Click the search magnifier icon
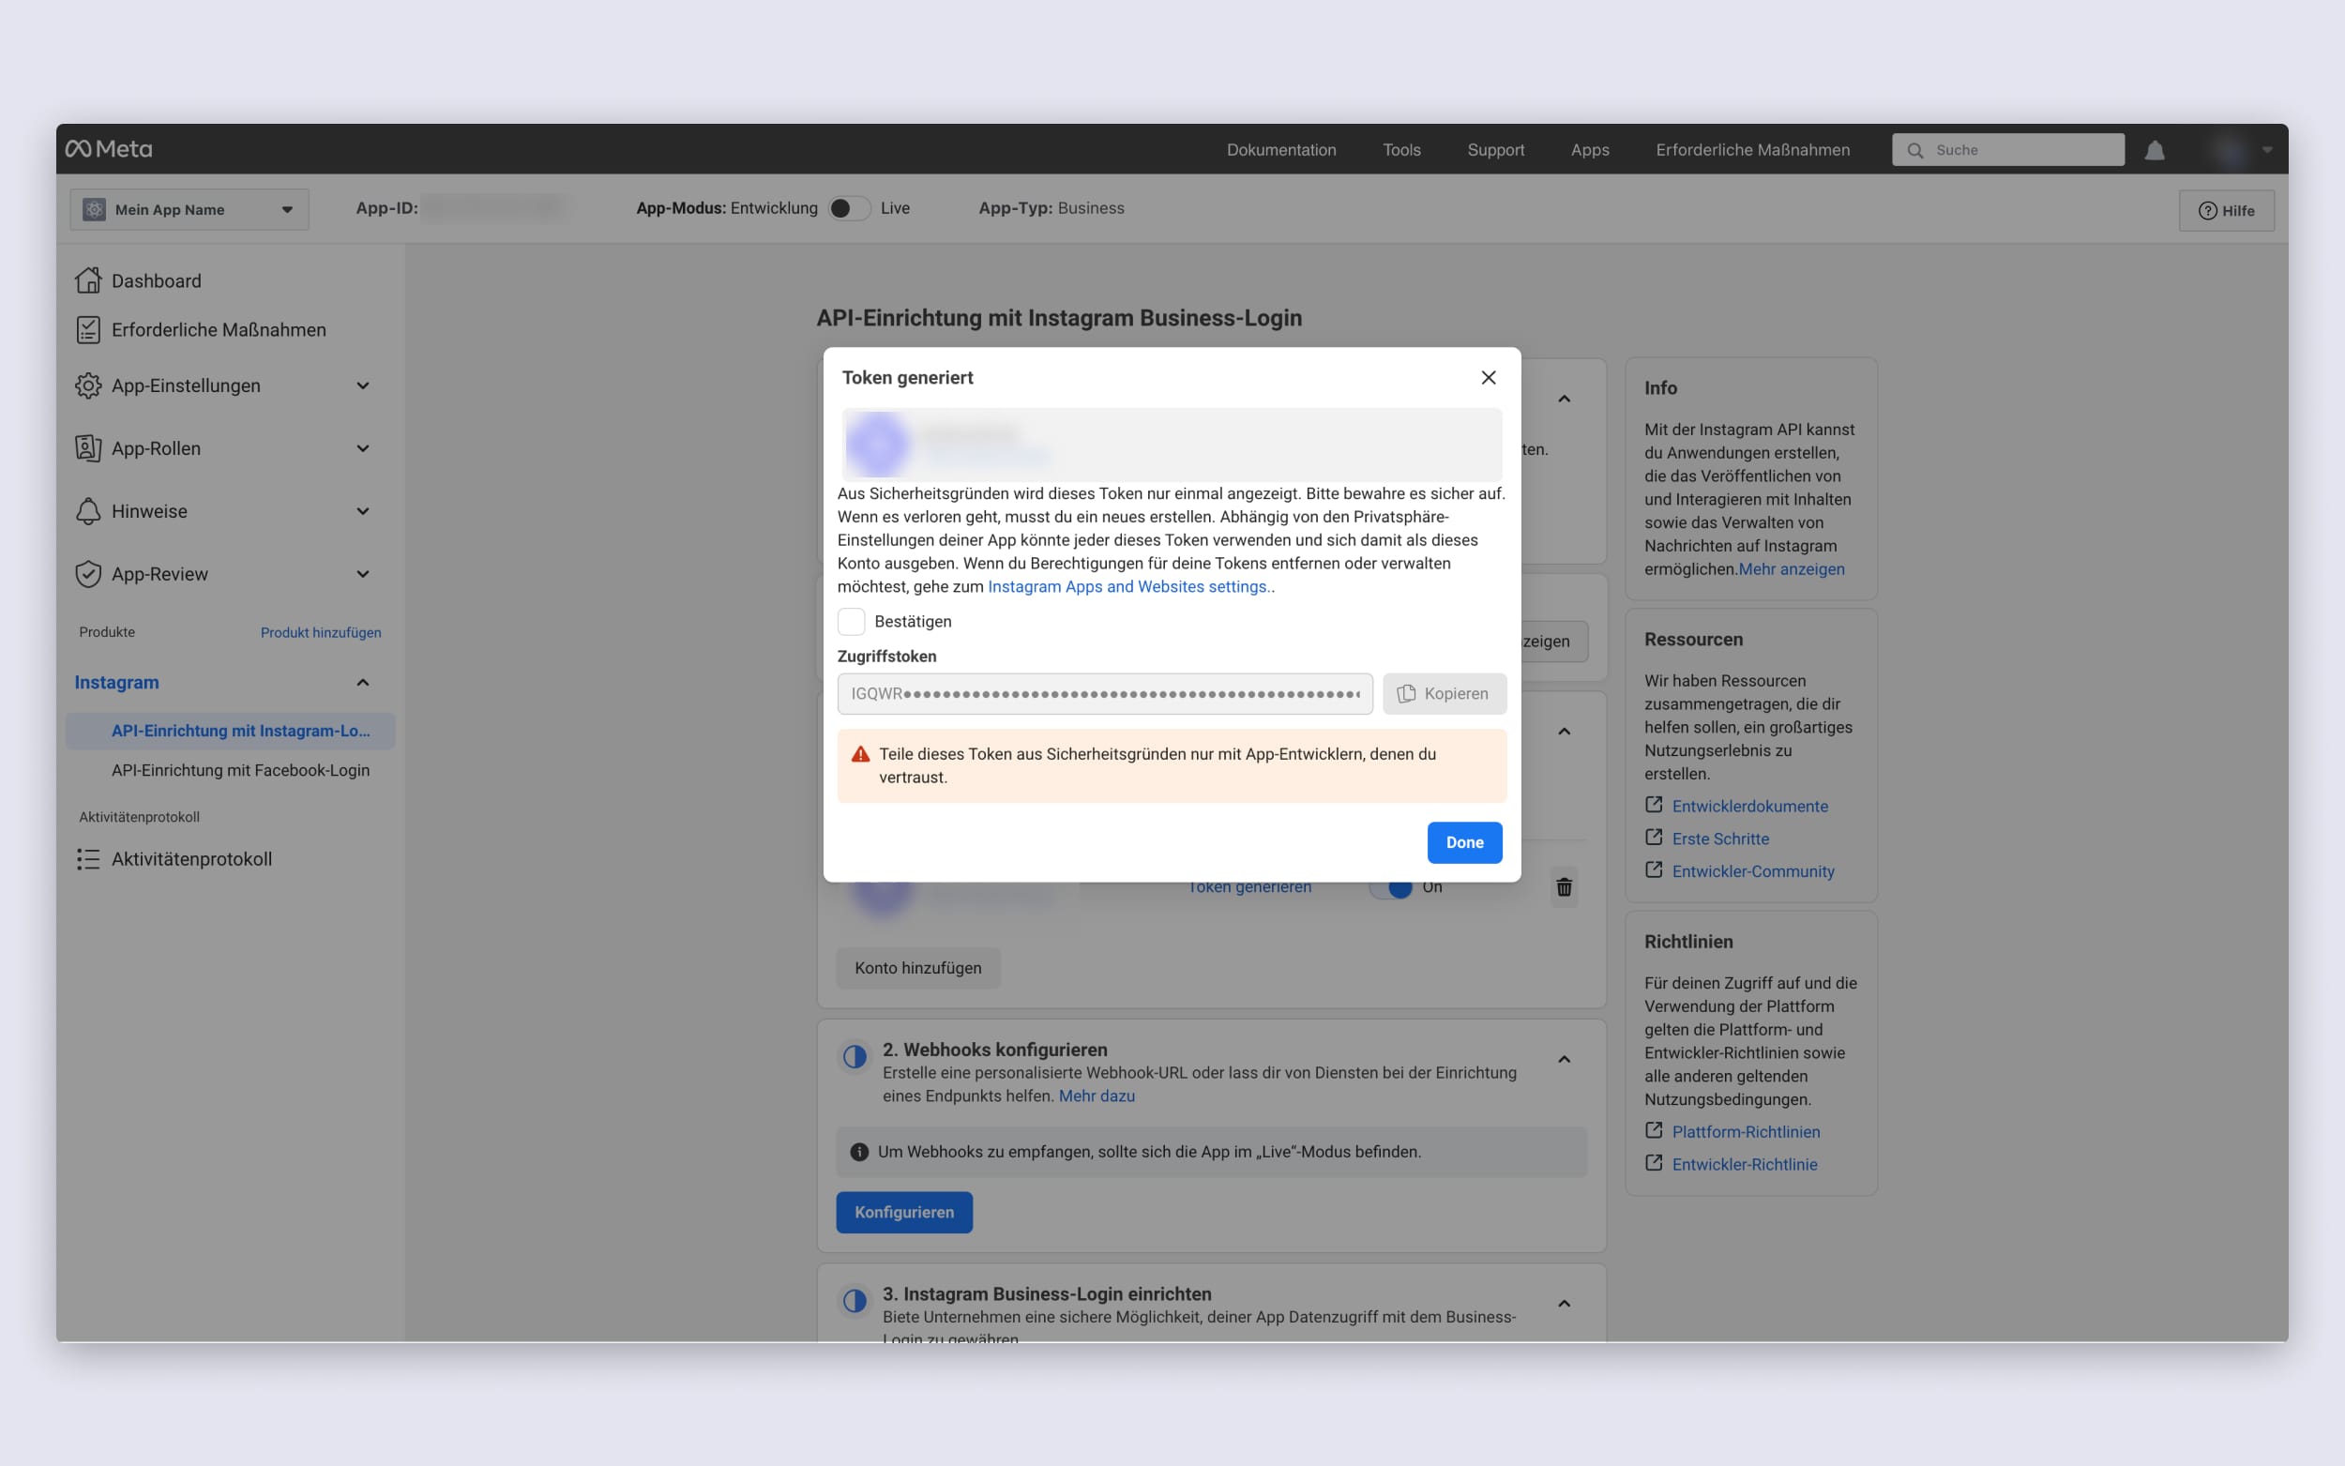2345x1466 pixels. coord(1914,150)
